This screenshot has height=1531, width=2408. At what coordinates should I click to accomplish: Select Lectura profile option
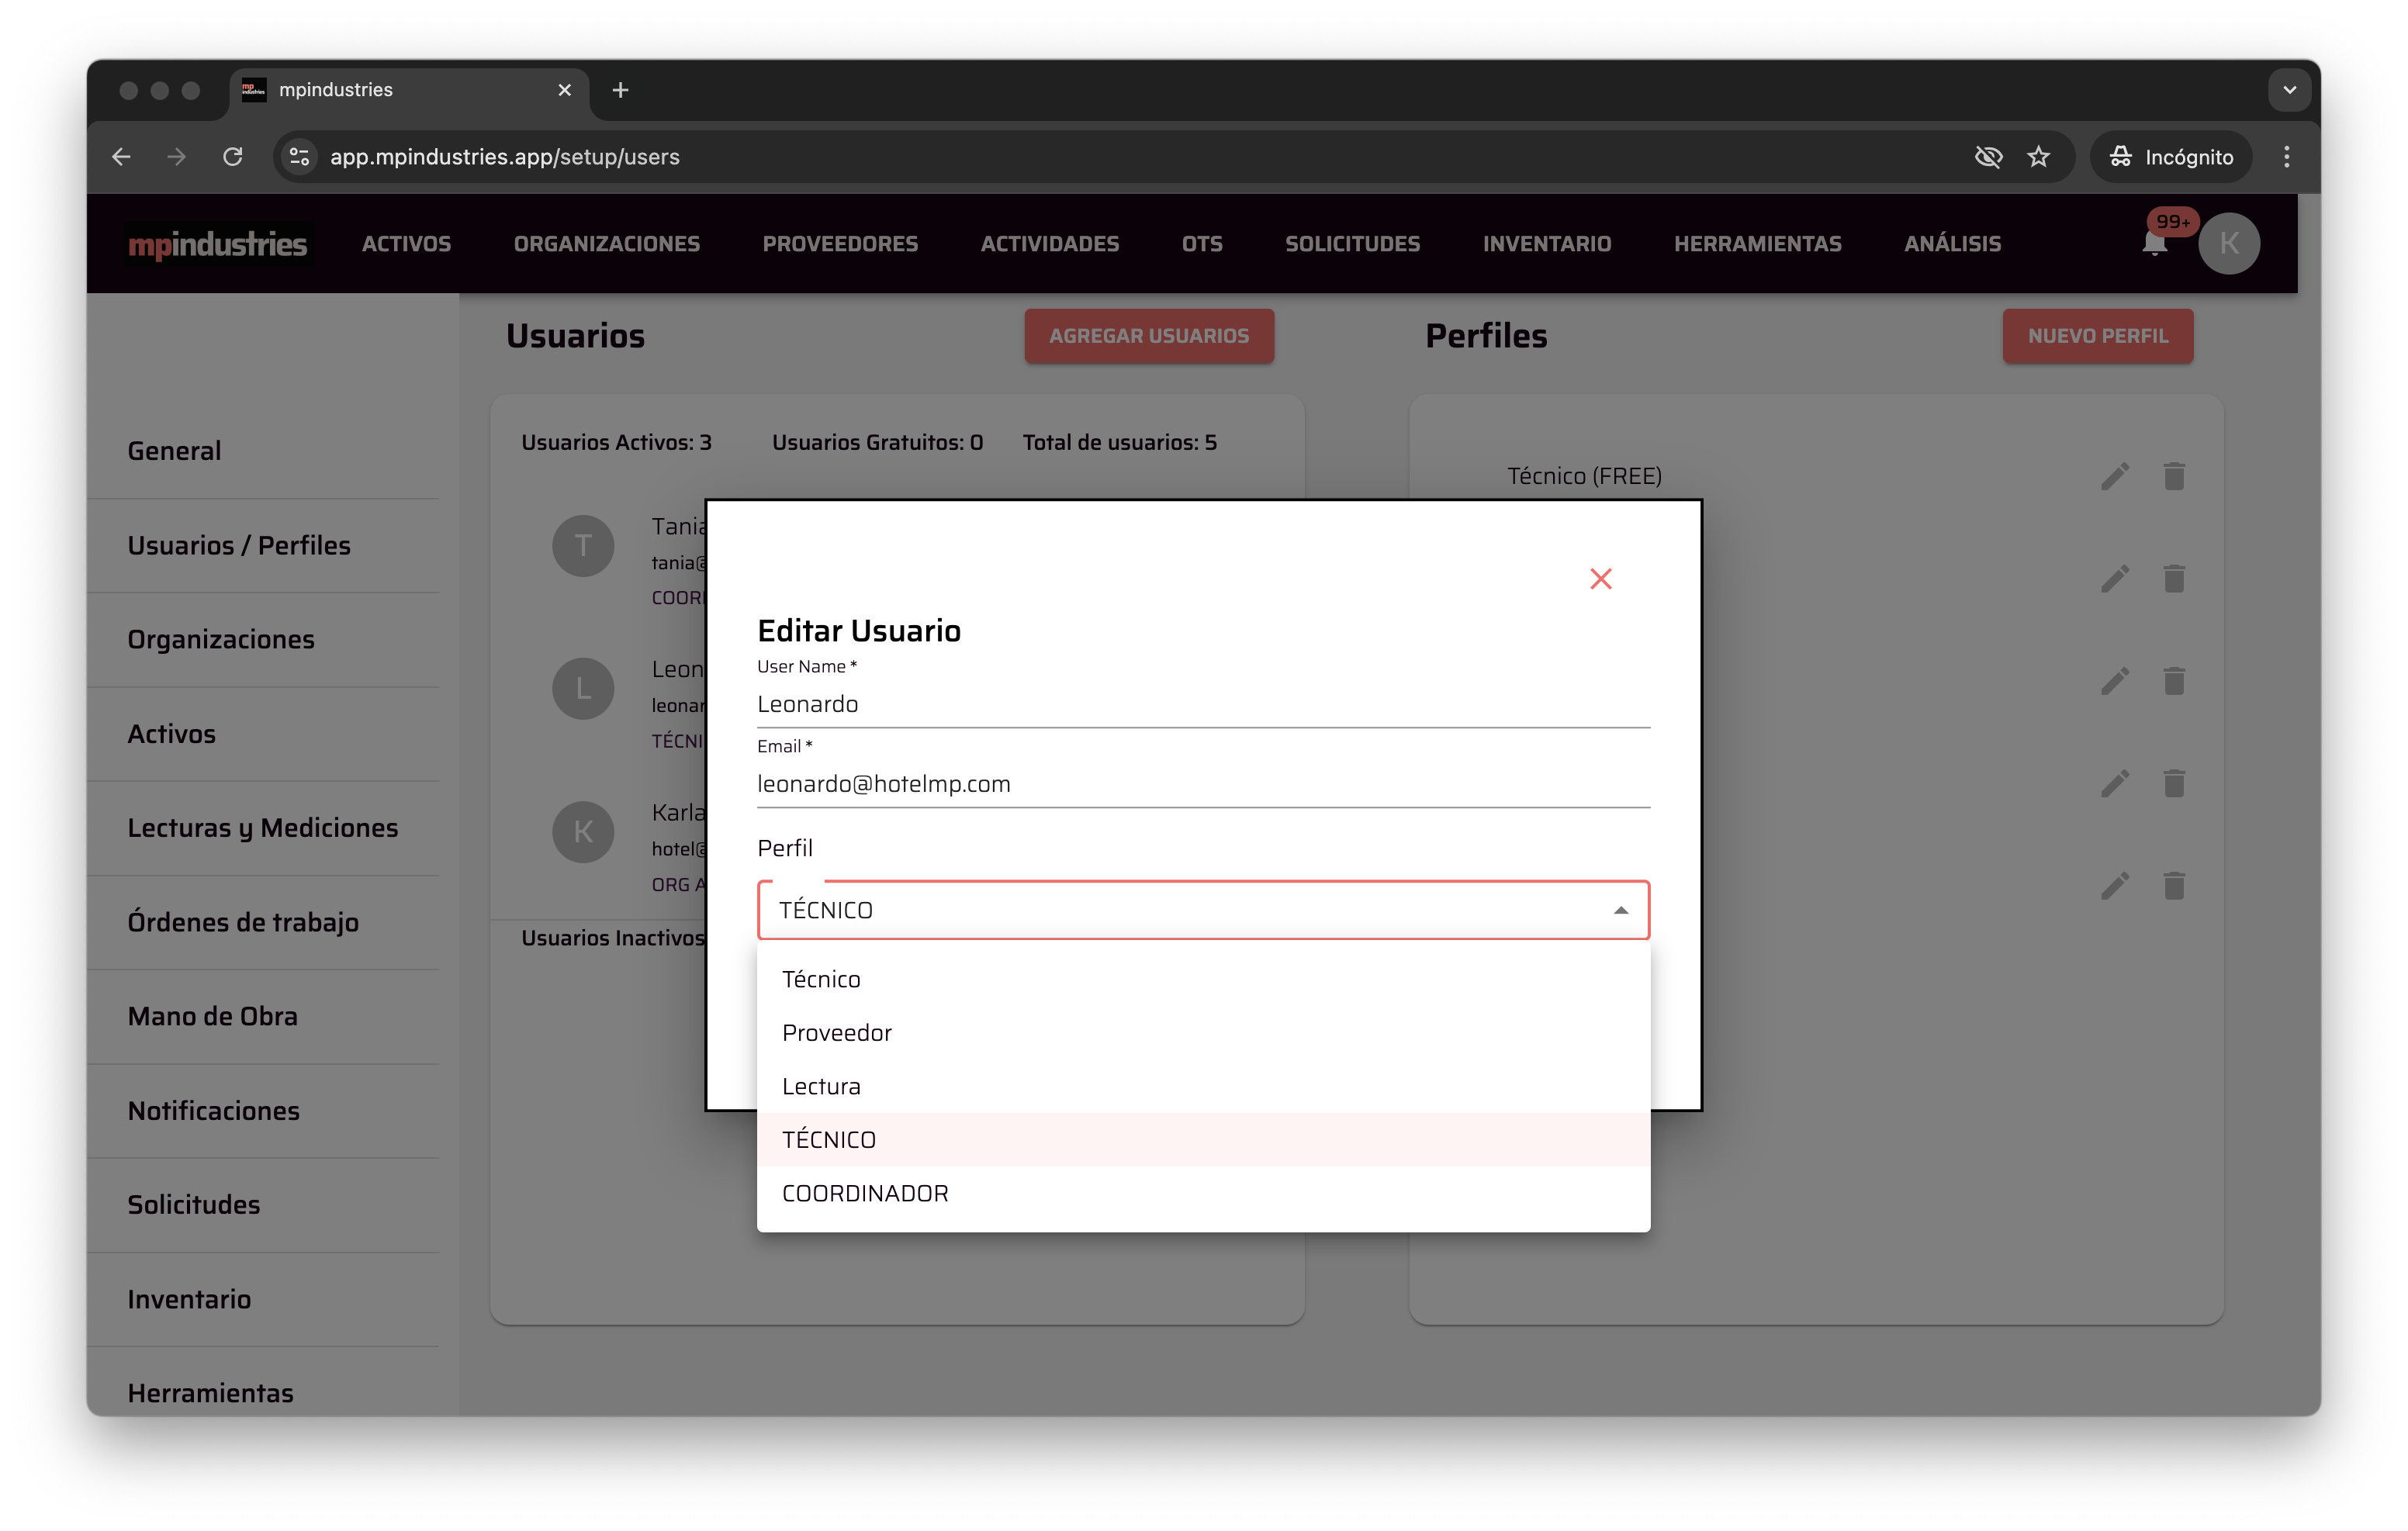[x=821, y=1086]
